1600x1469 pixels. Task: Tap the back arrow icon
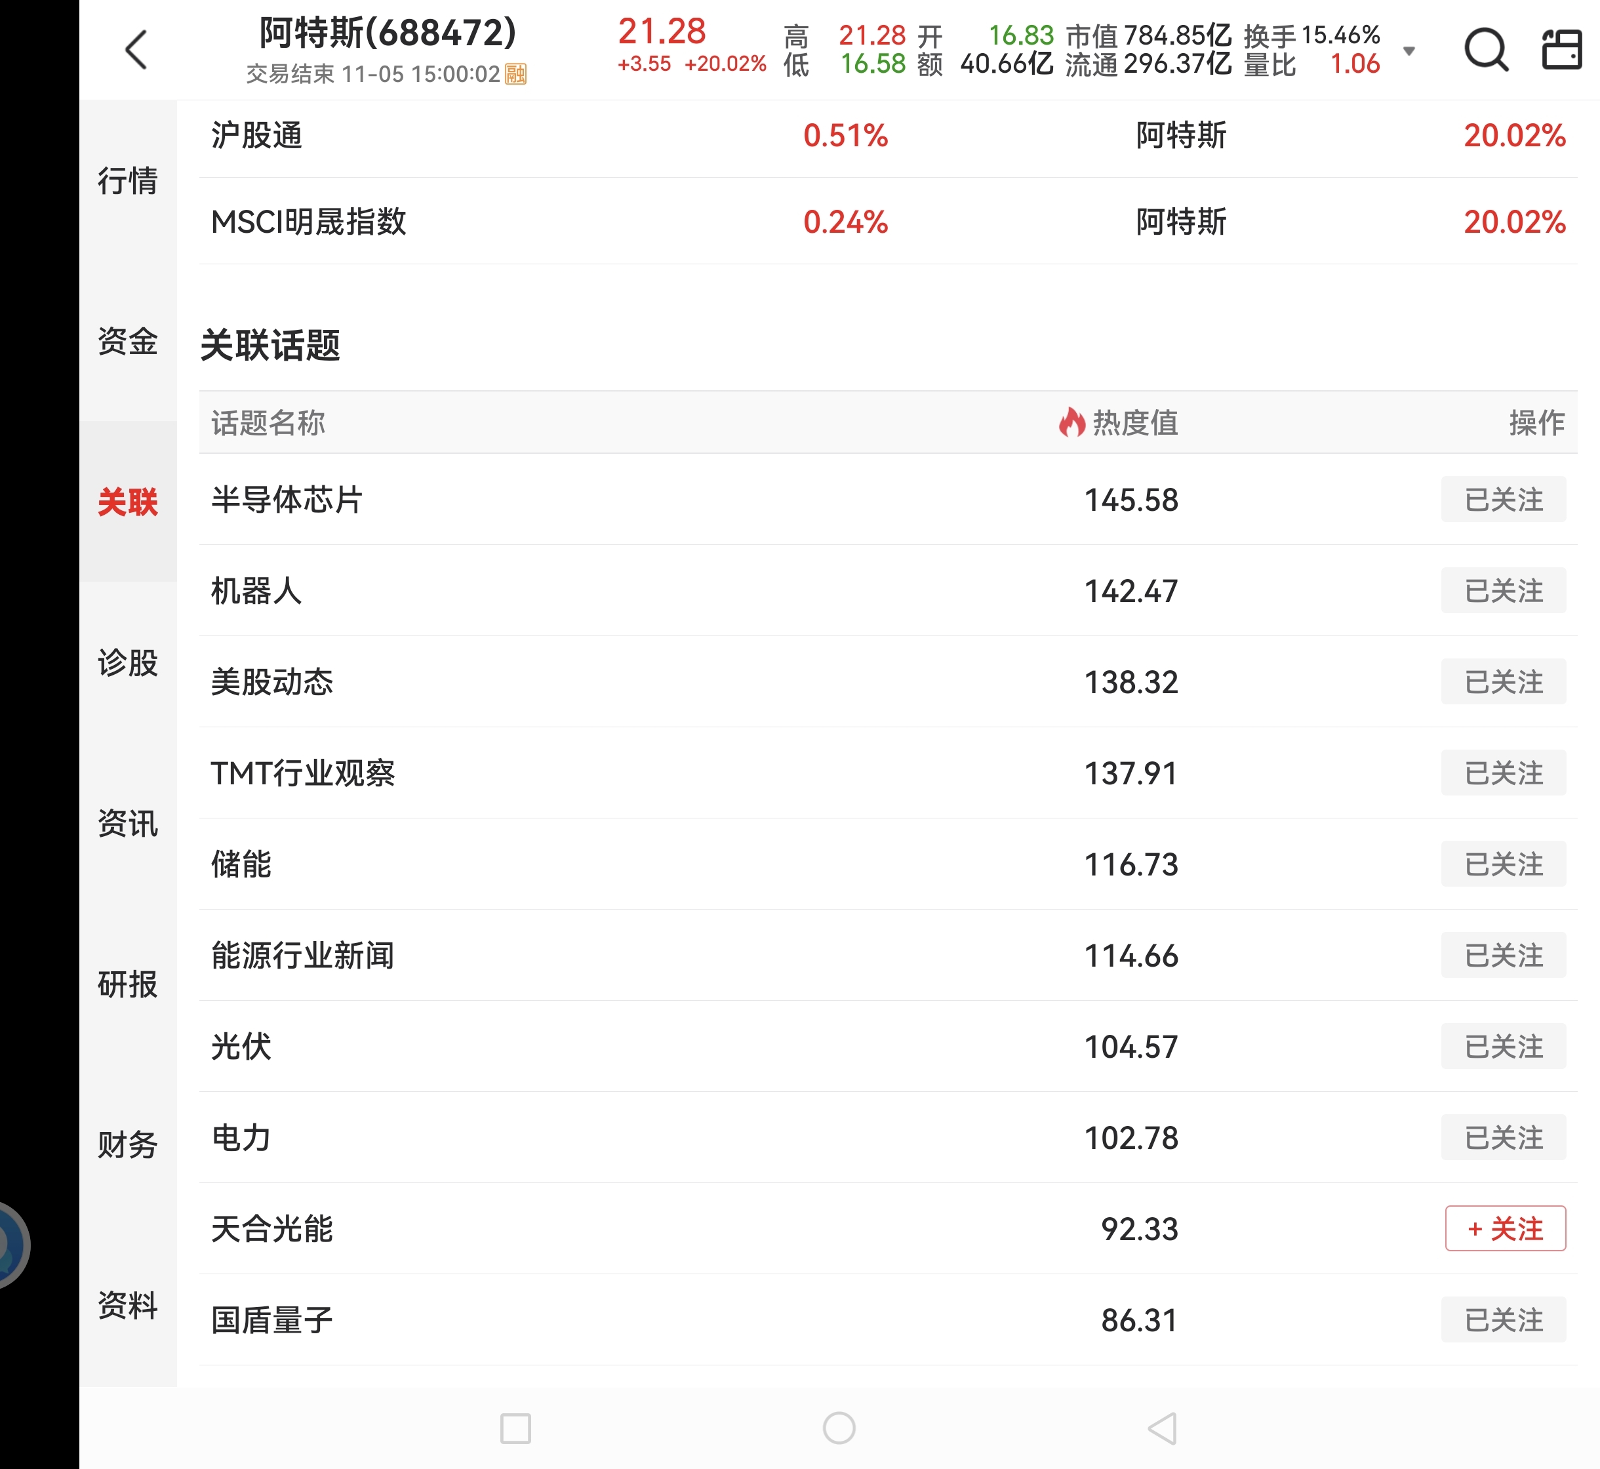136,50
